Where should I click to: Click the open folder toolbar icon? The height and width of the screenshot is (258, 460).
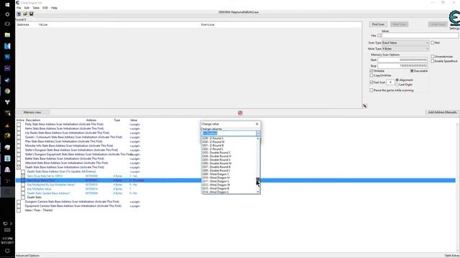(25, 14)
